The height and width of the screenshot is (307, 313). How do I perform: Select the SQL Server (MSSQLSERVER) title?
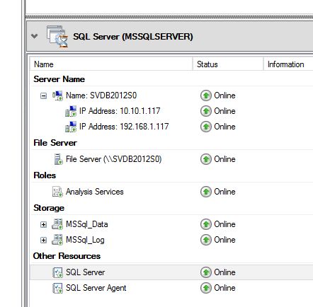(x=133, y=37)
